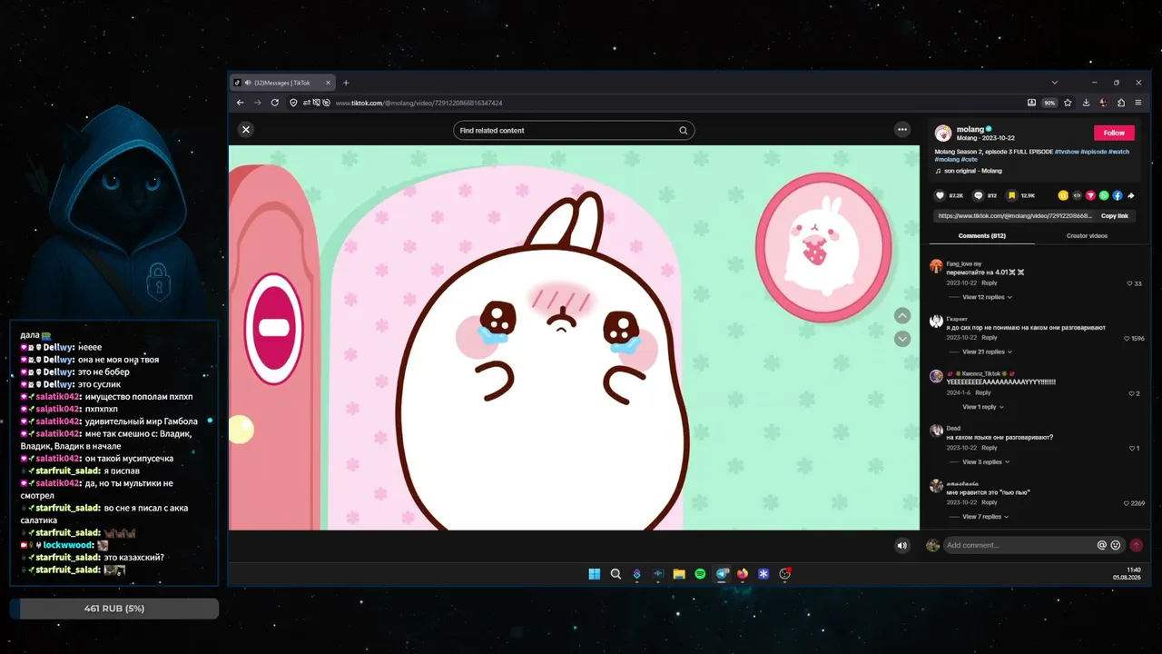Expand View 21 replies
Screen dimensions: 1162x654
pyautogui.click(x=986, y=352)
